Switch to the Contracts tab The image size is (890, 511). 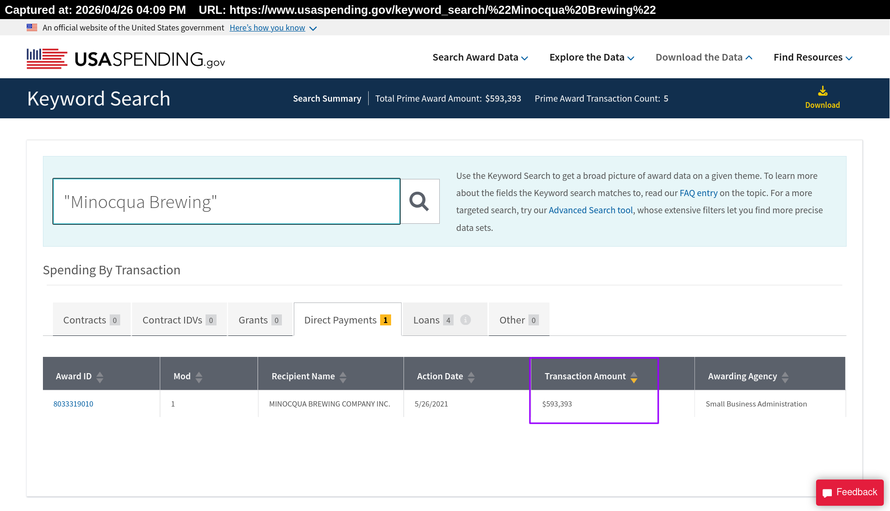91,320
